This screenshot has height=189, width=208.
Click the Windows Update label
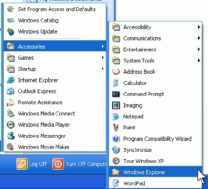pos(38,31)
